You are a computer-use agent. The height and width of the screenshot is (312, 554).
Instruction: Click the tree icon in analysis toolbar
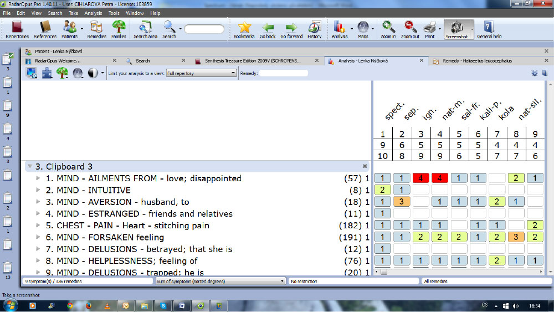coord(62,73)
